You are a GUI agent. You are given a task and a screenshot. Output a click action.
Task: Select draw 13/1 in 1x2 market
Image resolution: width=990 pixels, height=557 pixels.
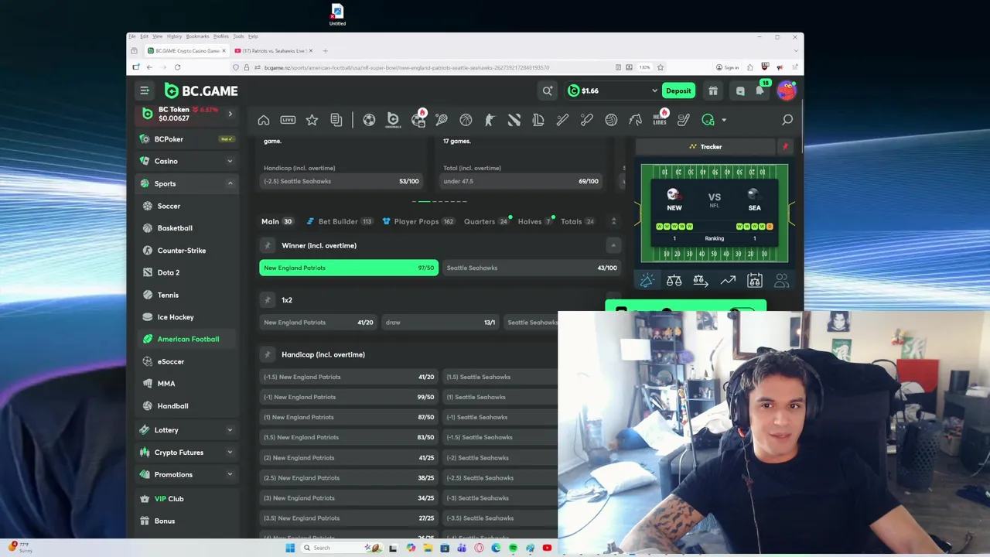(441, 323)
